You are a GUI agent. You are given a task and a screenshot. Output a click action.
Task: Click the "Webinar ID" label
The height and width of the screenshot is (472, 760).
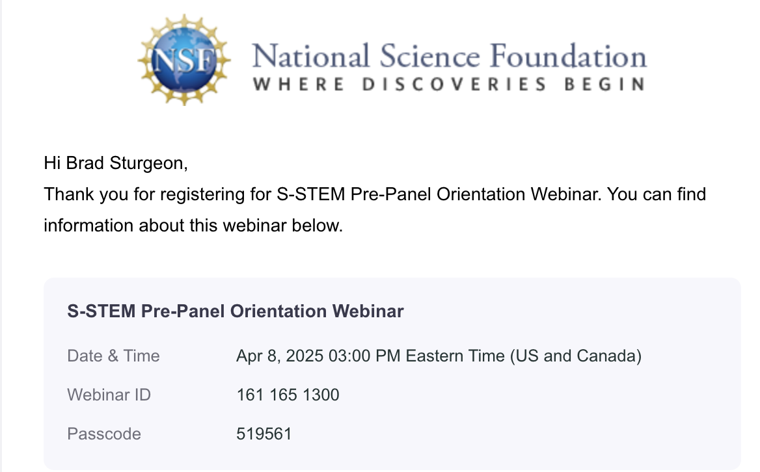coord(109,395)
